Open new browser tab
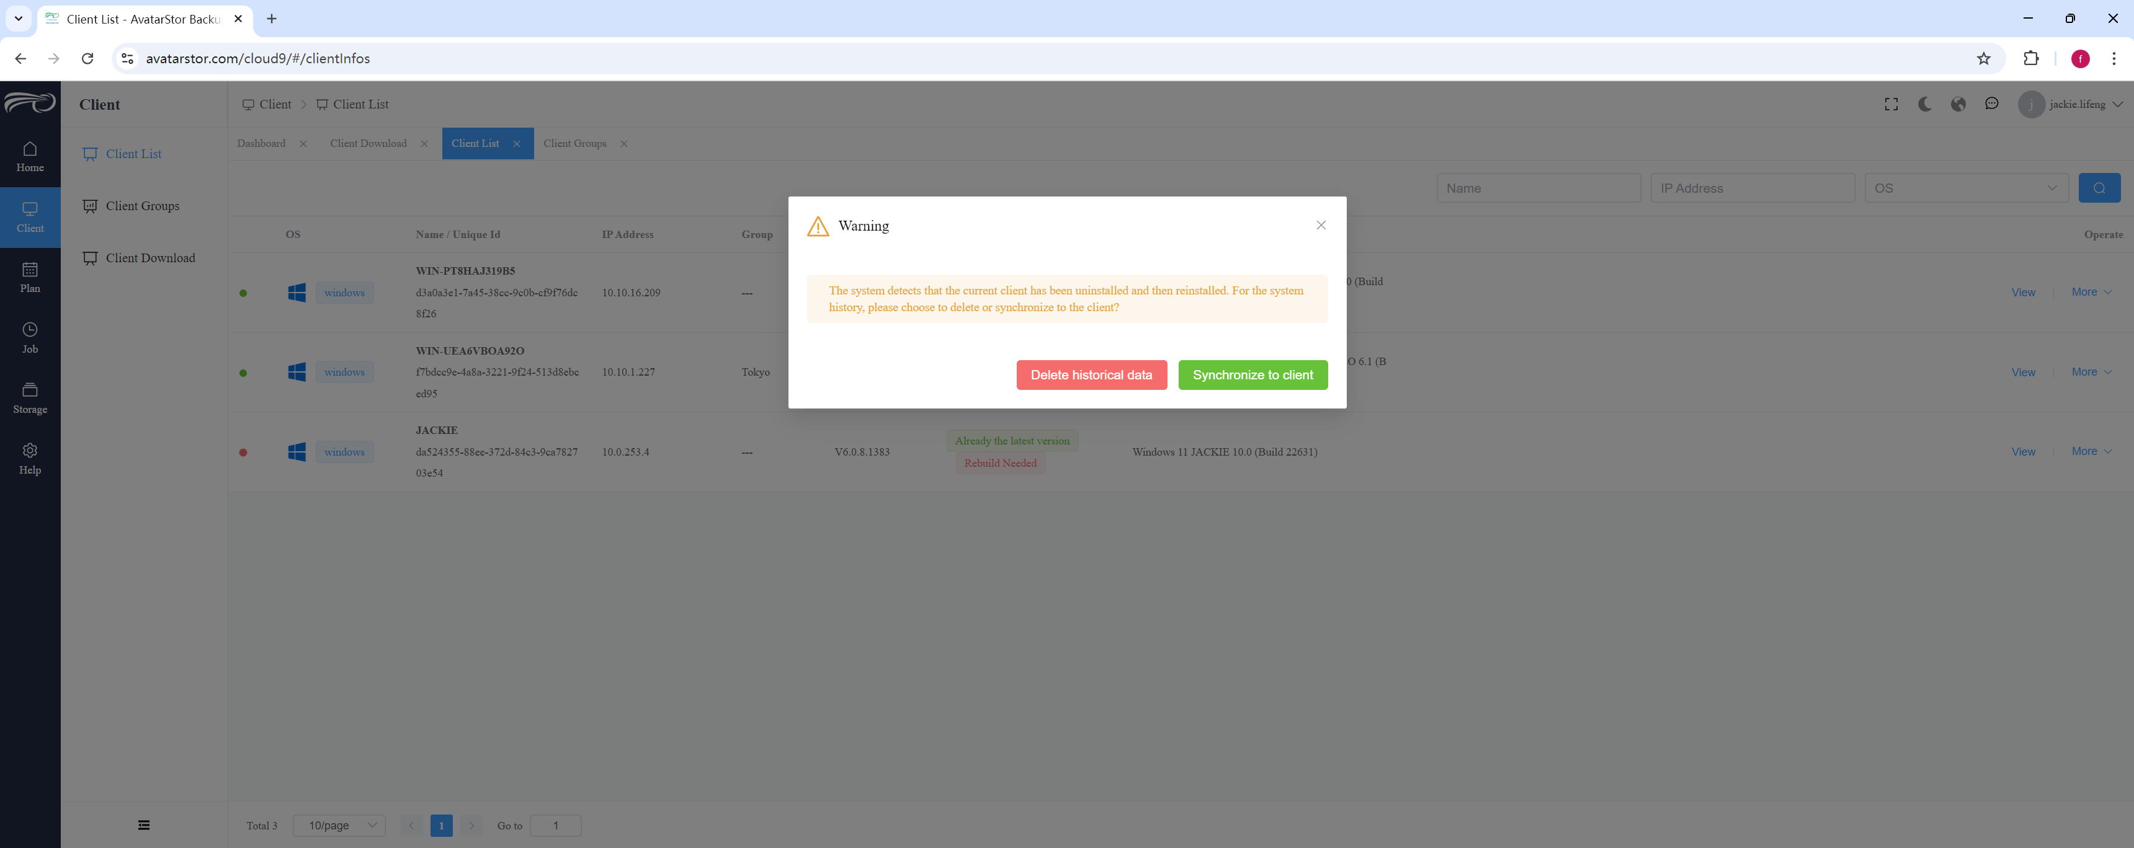This screenshot has height=848, width=2134. point(272,19)
